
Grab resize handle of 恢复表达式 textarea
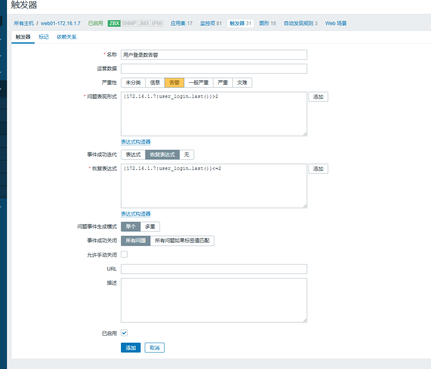point(305,206)
